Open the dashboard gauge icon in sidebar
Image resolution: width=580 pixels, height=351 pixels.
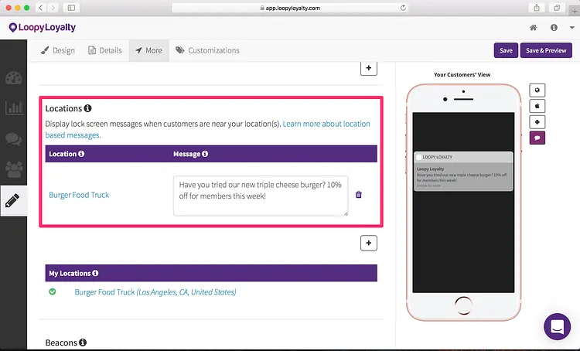pyautogui.click(x=14, y=78)
